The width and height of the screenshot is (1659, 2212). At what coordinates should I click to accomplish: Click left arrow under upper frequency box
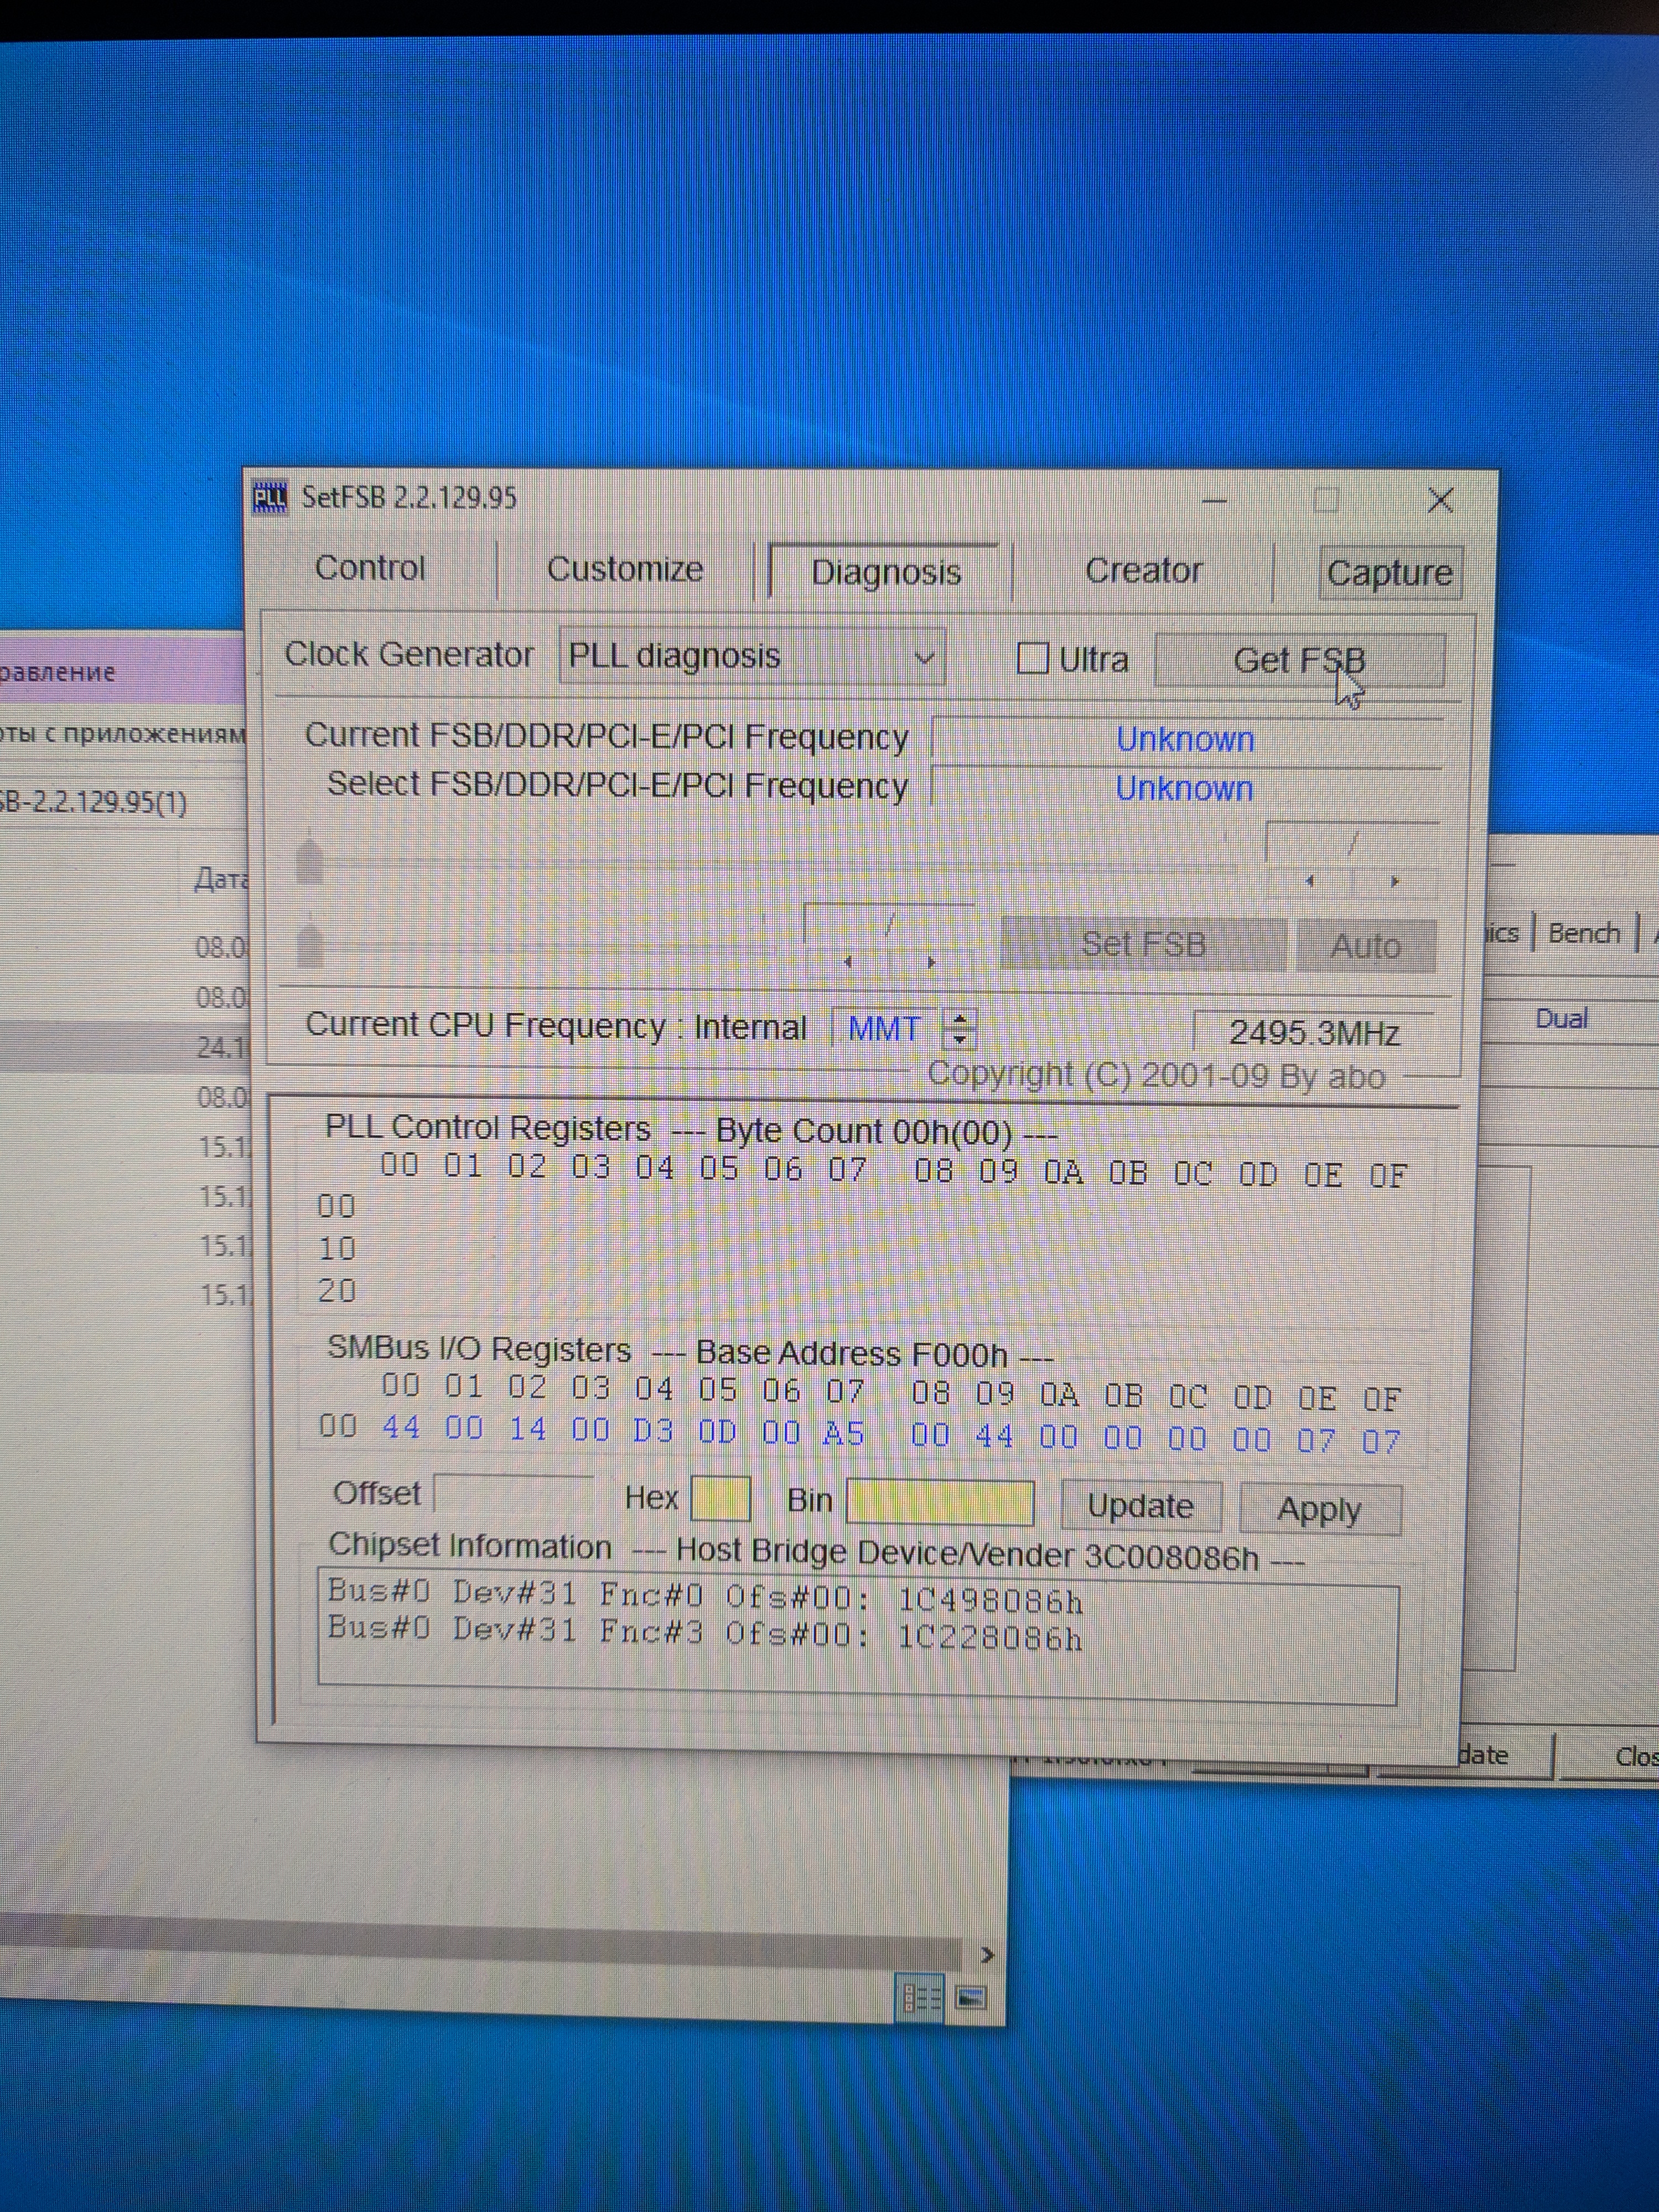pos(1310,881)
